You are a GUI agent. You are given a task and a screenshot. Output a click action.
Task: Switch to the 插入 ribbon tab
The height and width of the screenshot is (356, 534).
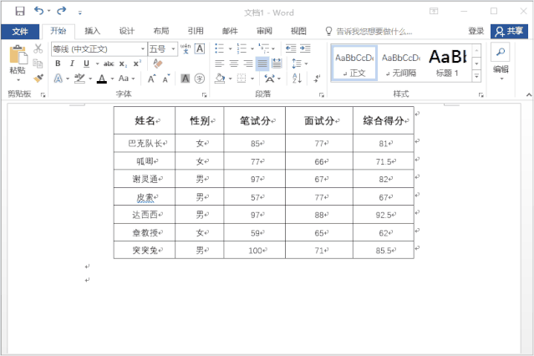[x=92, y=31]
